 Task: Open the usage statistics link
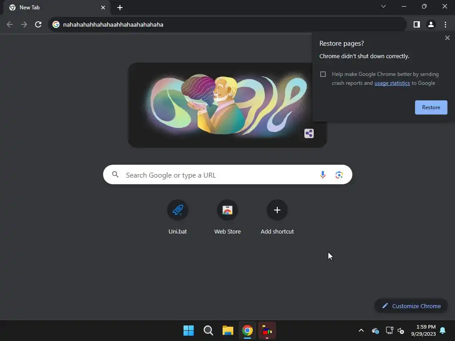point(392,83)
